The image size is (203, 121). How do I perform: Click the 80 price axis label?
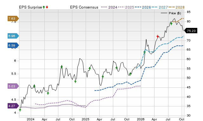pyautogui.click(x=189, y=22)
